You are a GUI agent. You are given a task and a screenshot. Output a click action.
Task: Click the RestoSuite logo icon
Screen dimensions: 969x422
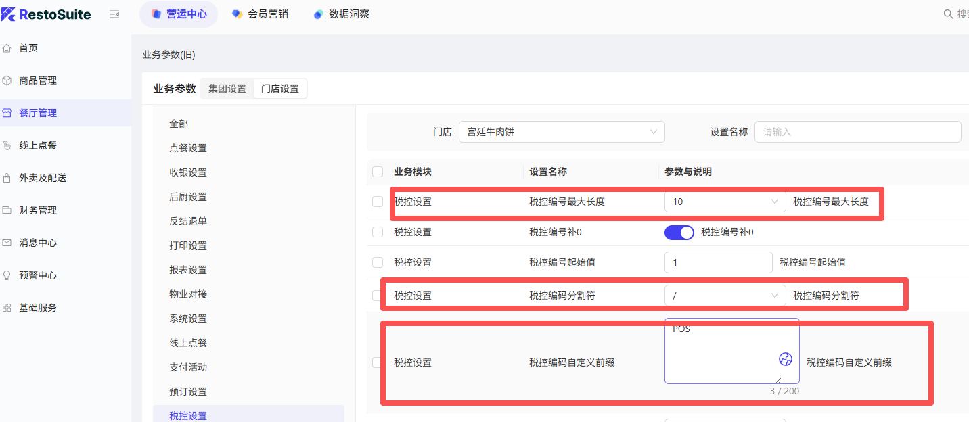click(8, 14)
